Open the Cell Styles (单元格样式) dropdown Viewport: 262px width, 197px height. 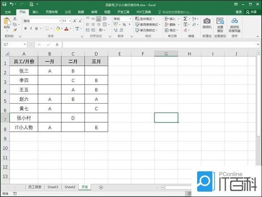click(146, 30)
